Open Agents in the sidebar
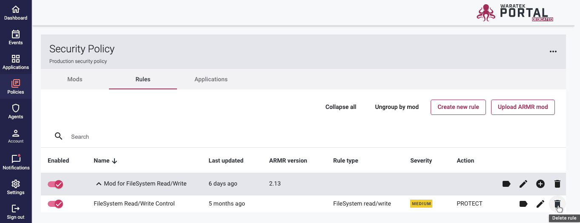This screenshot has width=580, height=223. [16, 111]
